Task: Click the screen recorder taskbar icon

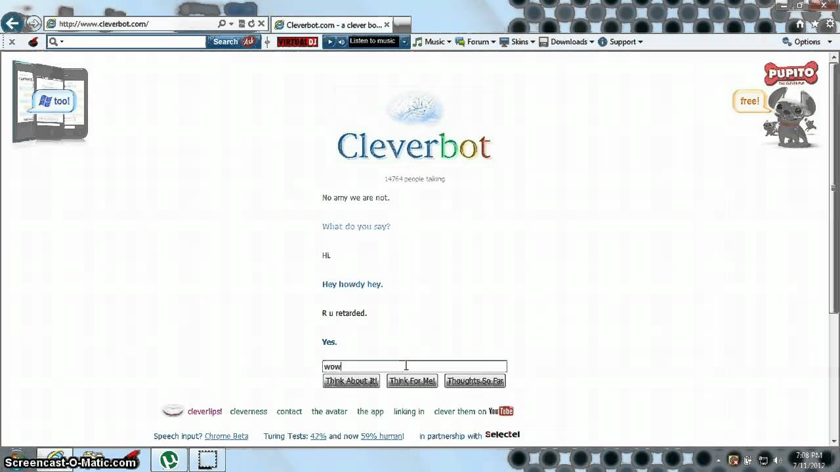Action: (x=207, y=460)
